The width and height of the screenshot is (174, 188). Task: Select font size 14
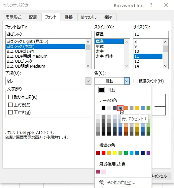tap(148, 66)
